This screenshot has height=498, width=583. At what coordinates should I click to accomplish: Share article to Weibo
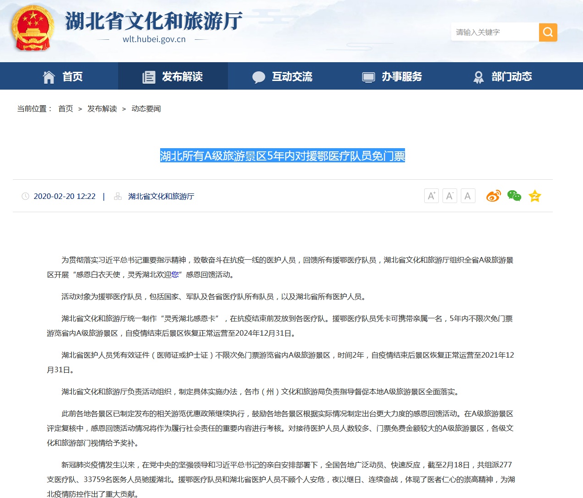(x=493, y=196)
